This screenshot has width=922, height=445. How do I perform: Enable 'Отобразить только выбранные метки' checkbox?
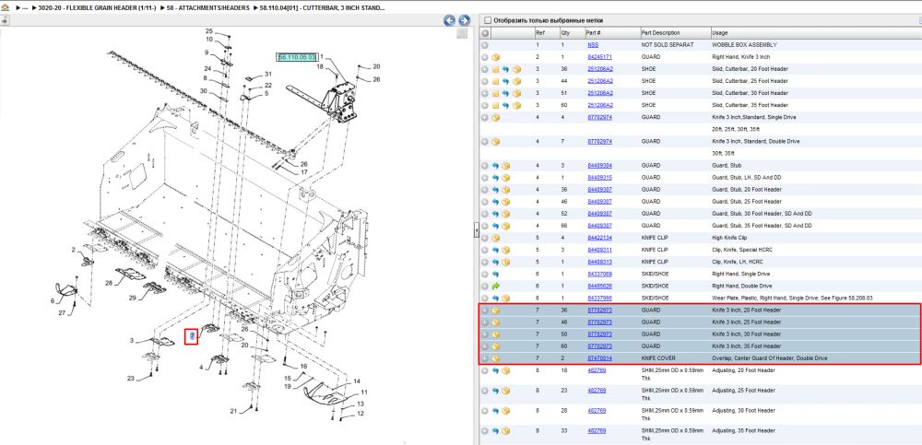click(x=487, y=20)
